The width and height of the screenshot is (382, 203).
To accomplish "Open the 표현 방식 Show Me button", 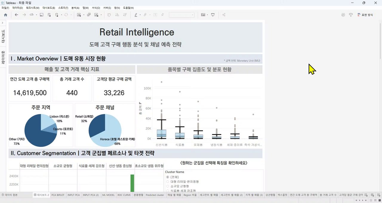I will pyautogui.click(x=365, y=15).
